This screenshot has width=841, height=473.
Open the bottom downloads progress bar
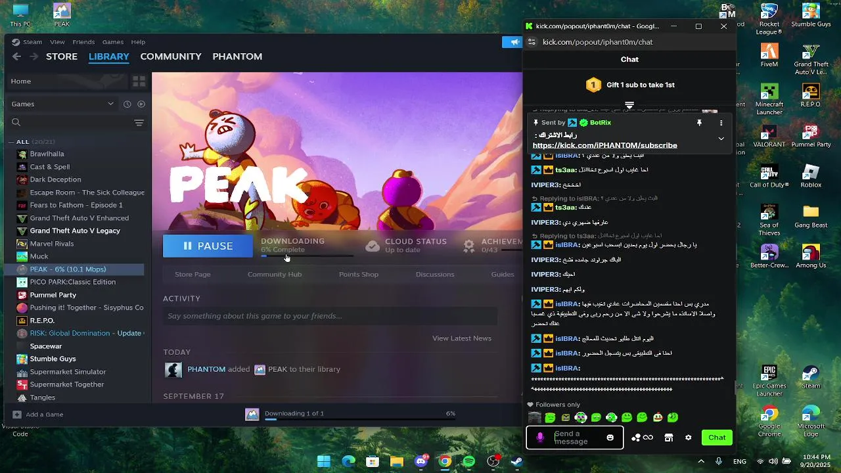coord(360,418)
